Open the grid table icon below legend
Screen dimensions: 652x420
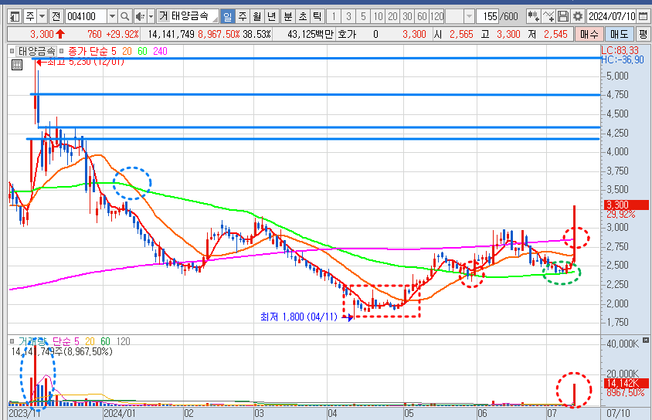(17, 65)
